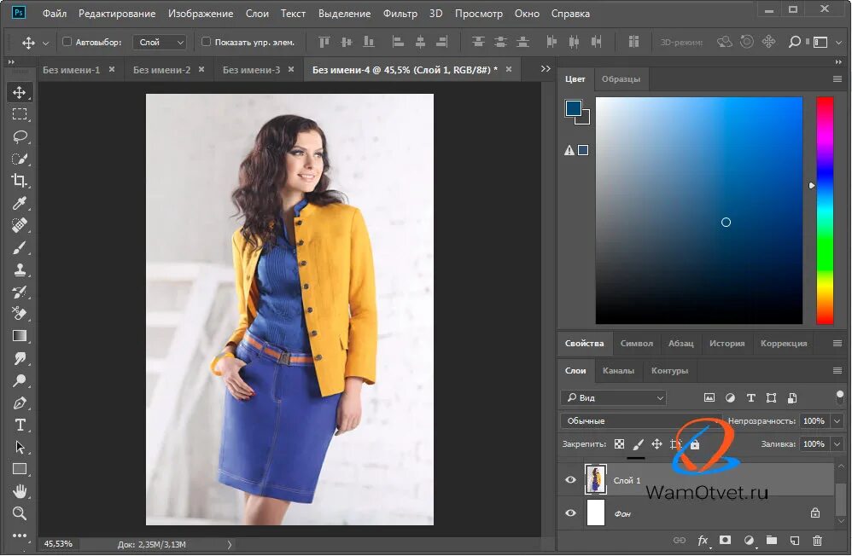
Task: Toggle type layer filter T icon
Action: [x=750, y=398]
